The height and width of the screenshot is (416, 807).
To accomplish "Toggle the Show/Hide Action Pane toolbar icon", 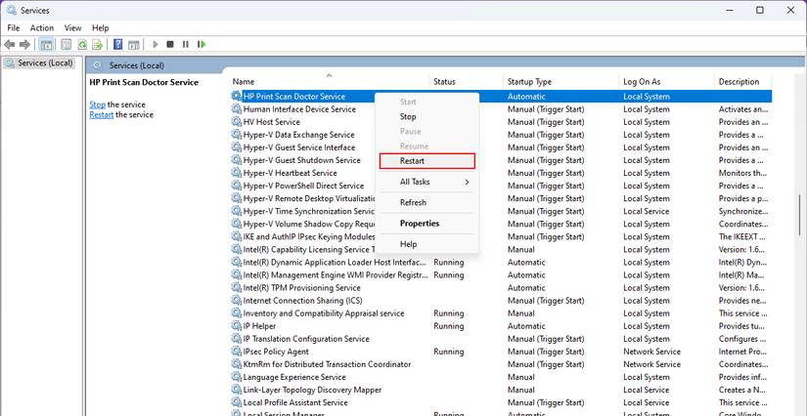I will 134,45.
